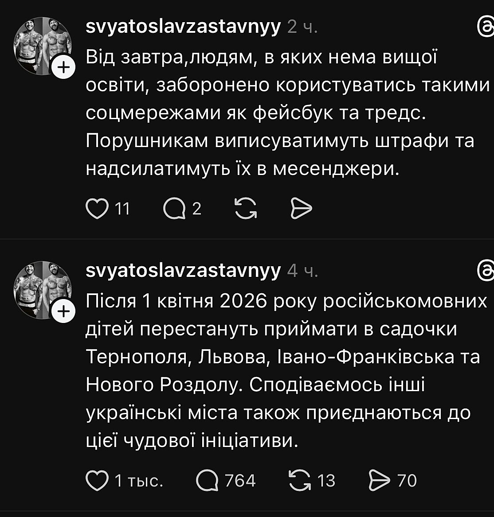494x517 pixels.
Task: Open the 764 comments on second post
Action: (207, 481)
